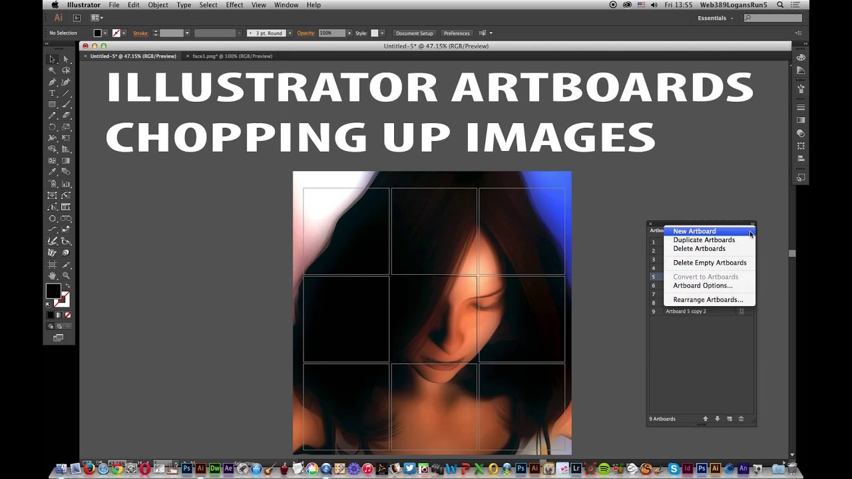Select the Rotate tool

52,127
